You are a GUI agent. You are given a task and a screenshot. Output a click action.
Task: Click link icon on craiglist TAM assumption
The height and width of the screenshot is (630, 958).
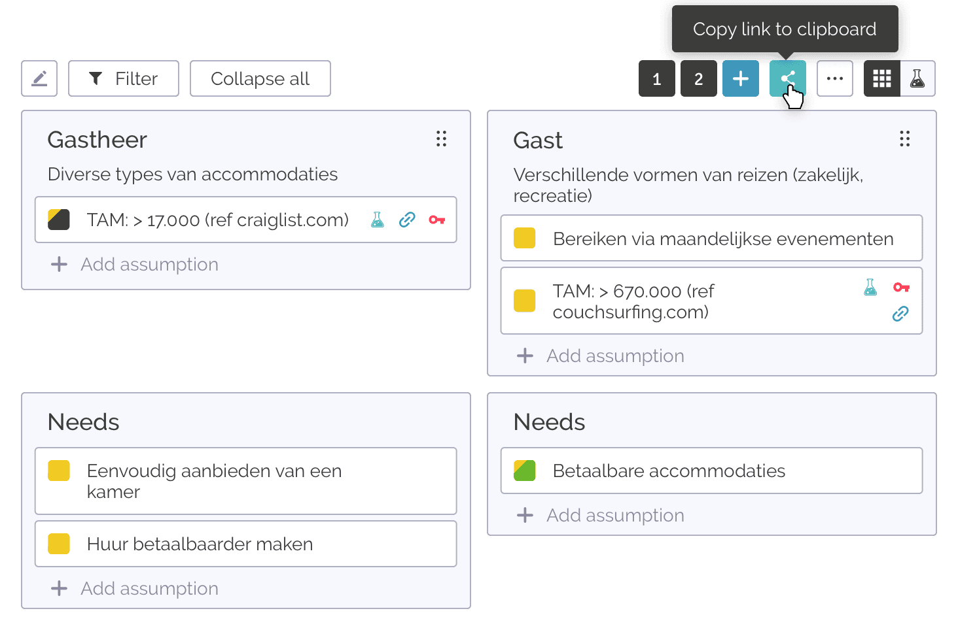(x=407, y=220)
